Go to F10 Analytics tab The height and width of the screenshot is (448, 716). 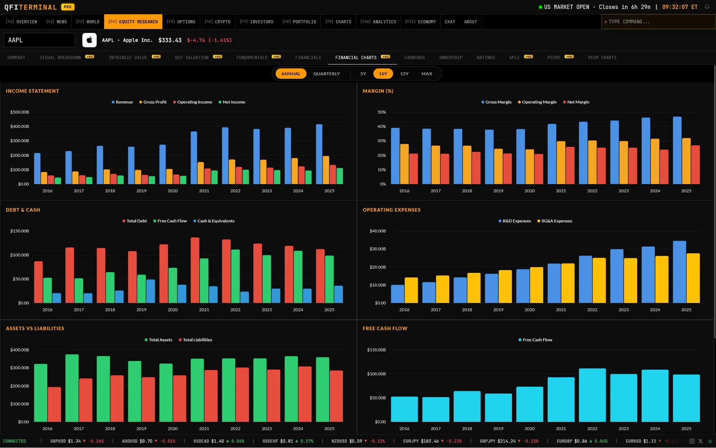pos(378,22)
